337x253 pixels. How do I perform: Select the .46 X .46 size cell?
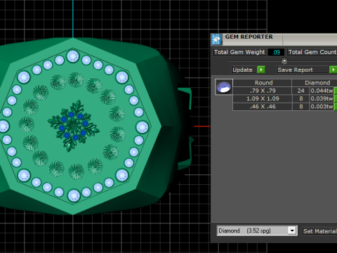pos(263,107)
